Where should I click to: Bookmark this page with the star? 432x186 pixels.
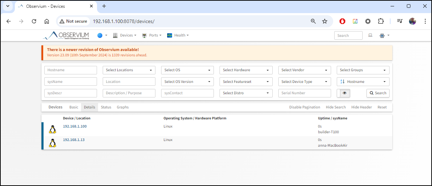click(325, 21)
